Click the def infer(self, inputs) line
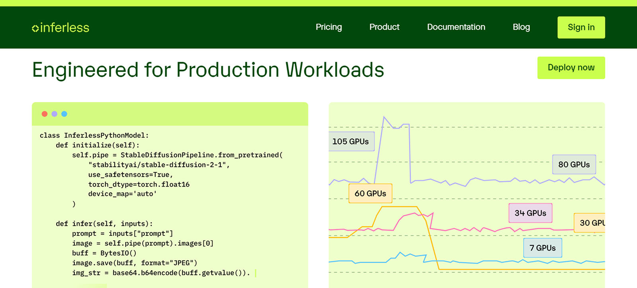Image resolution: width=637 pixels, height=288 pixels. [104, 224]
